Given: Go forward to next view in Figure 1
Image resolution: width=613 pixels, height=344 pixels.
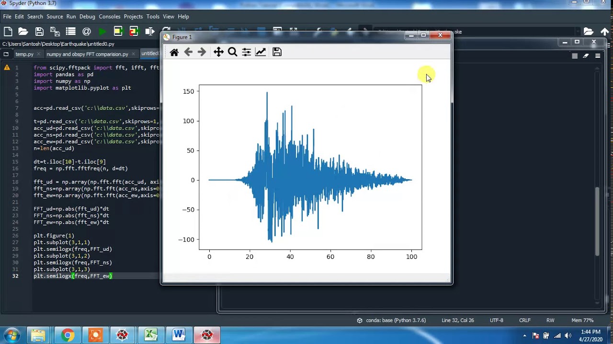Looking at the screenshot, I should [202, 52].
